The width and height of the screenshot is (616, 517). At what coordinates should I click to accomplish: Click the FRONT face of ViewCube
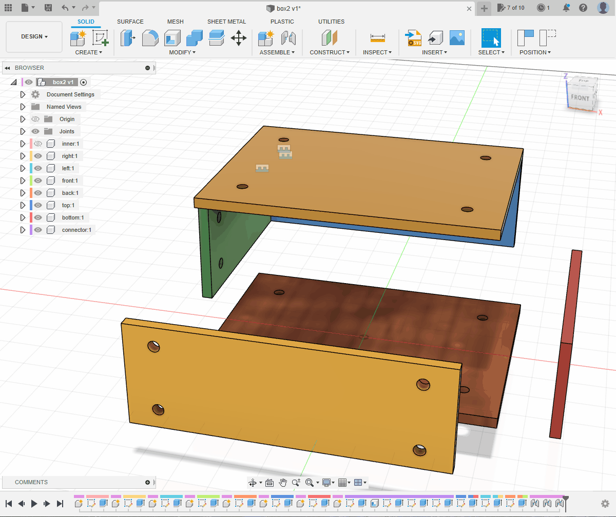(x=580, y=97)
